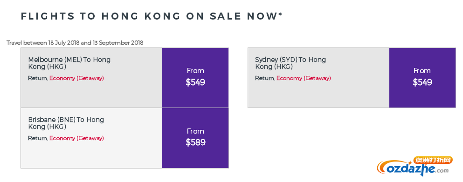Click the orange Chinese-text badge above ozdazhe logo
The image size is (463, 182).
coord(434,160)
